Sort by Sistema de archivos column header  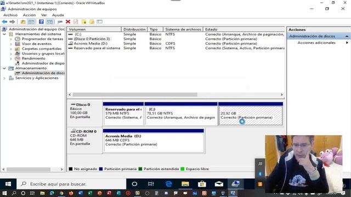tap(183, 29)
